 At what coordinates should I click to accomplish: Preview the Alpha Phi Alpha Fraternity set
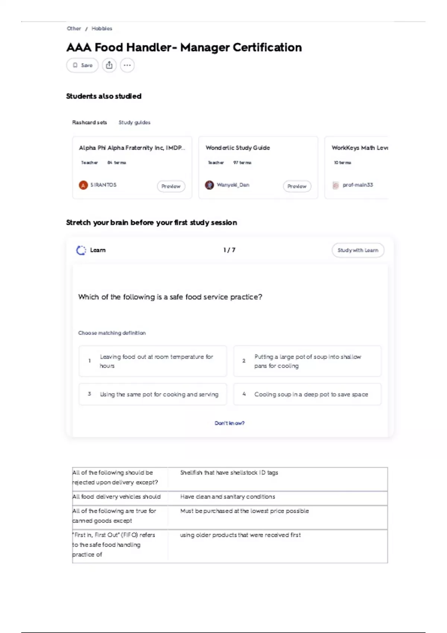click(x=171, y=186)
